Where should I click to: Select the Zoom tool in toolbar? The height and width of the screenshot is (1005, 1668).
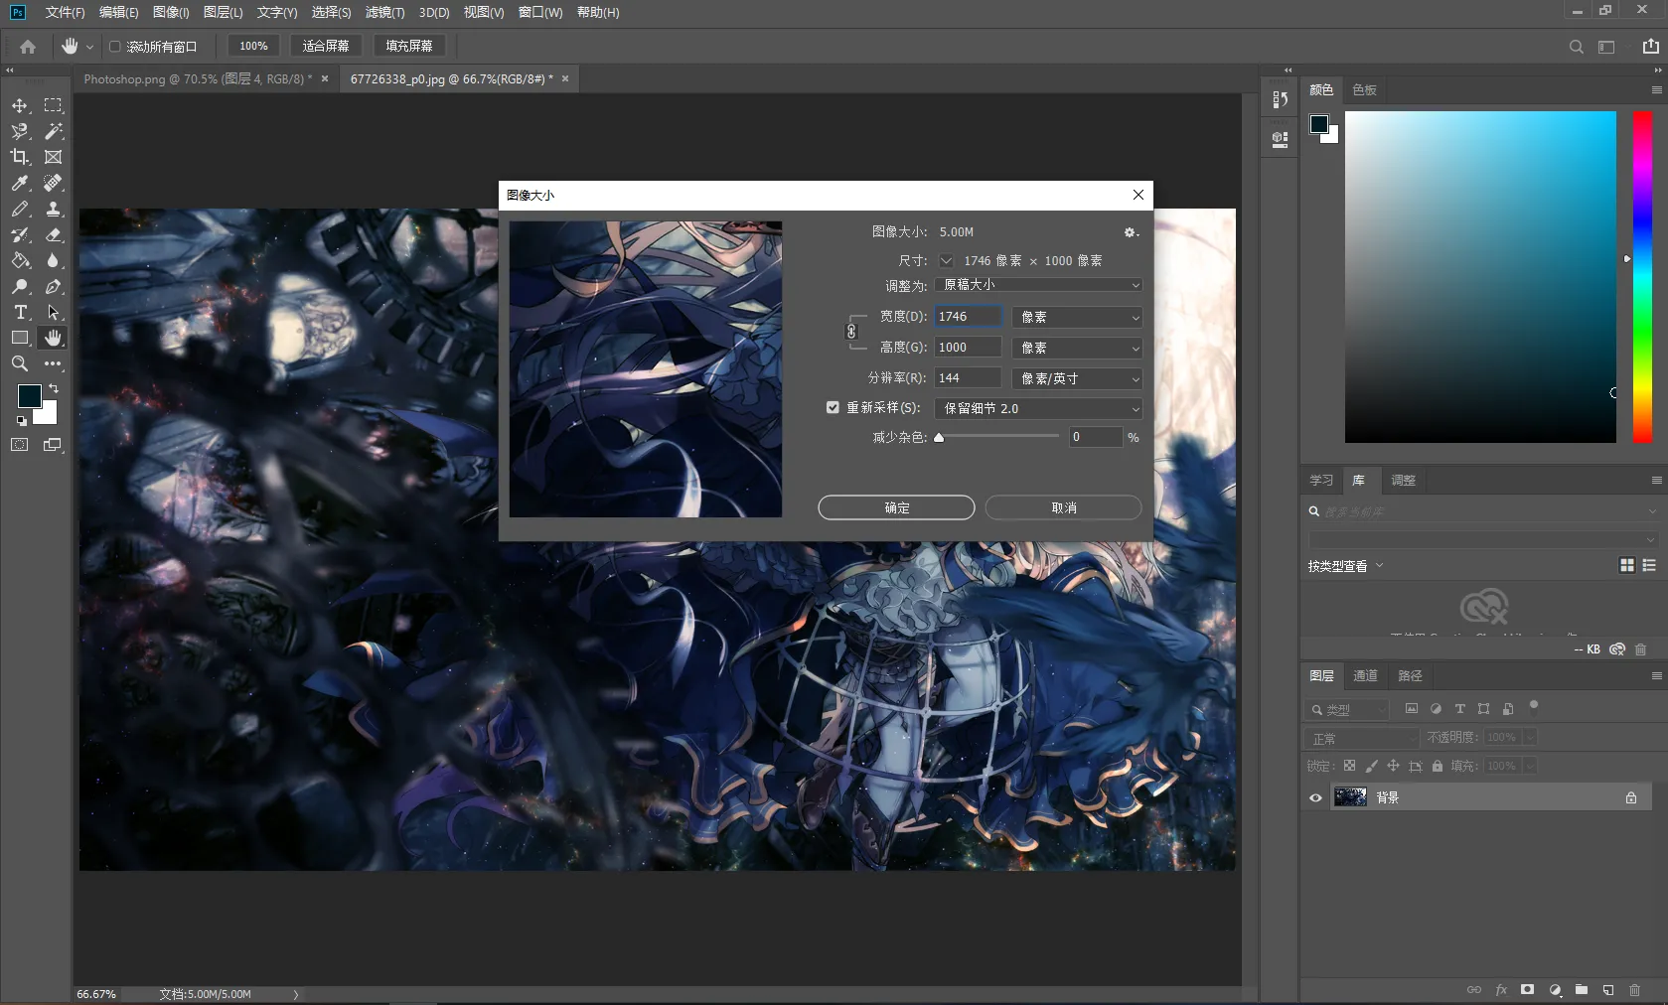point(20,363)
